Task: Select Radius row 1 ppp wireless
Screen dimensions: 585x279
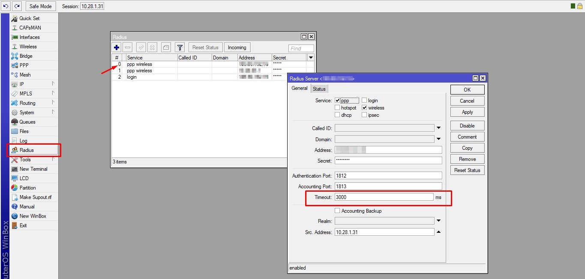Action: point(213,71)
